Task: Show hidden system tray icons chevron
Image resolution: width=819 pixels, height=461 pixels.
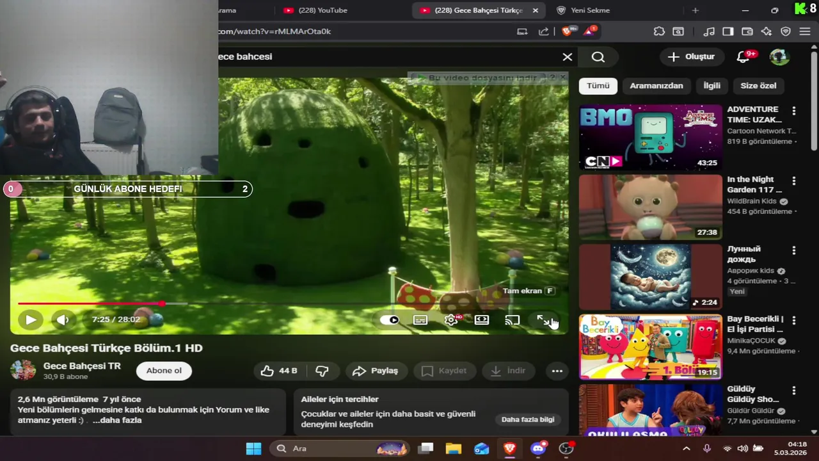Action: [x=687, y=449]
